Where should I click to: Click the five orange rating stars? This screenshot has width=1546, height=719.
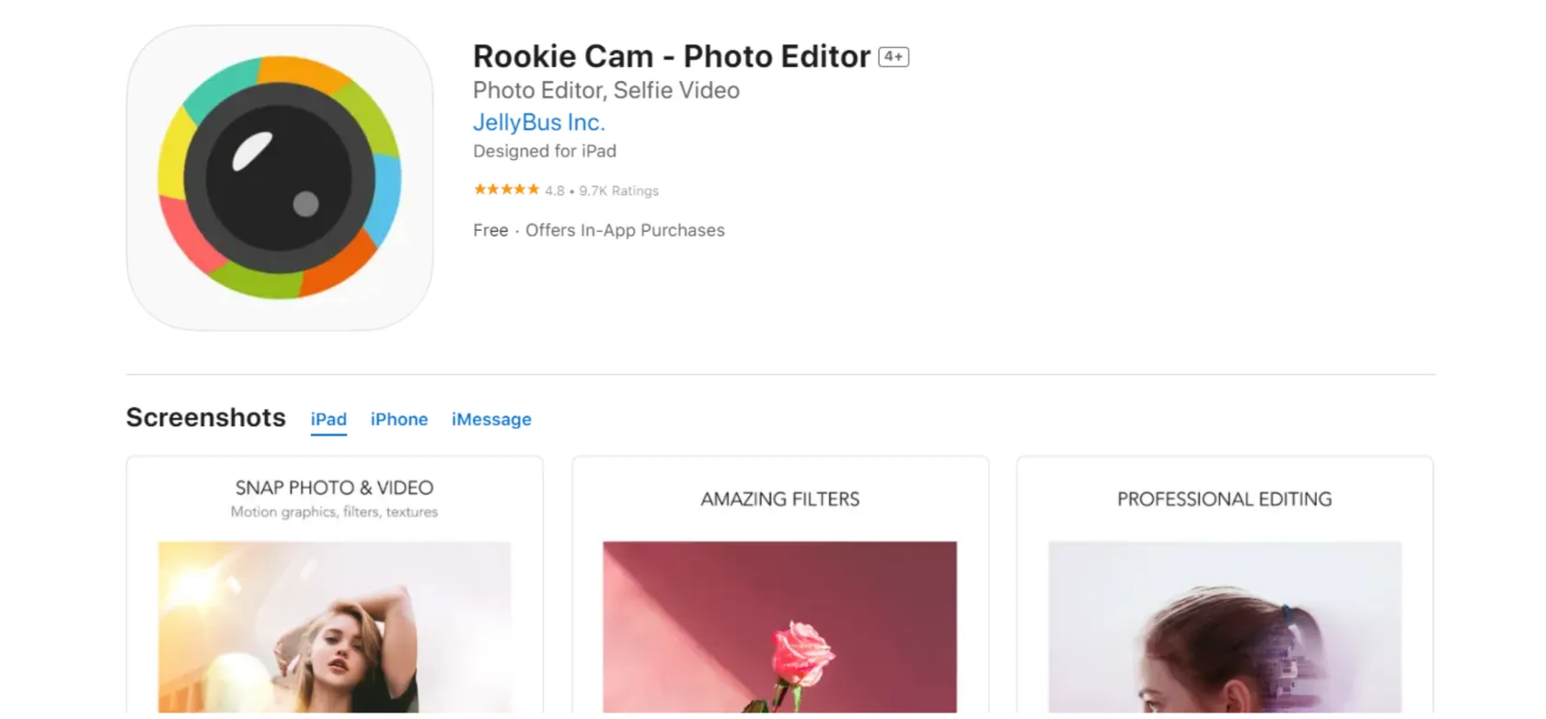pyautogui.click(x=506, y=190)
